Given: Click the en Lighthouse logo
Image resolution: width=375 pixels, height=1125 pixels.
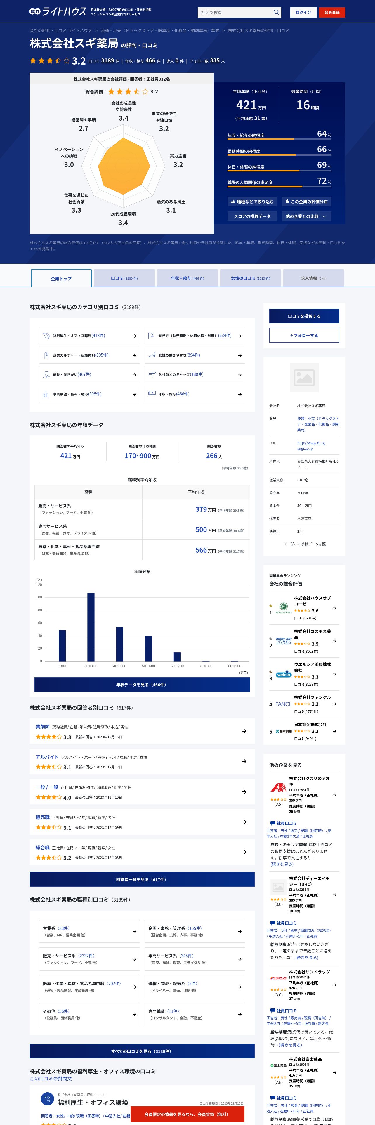Looking at the screenshot, I should [58, 12].
